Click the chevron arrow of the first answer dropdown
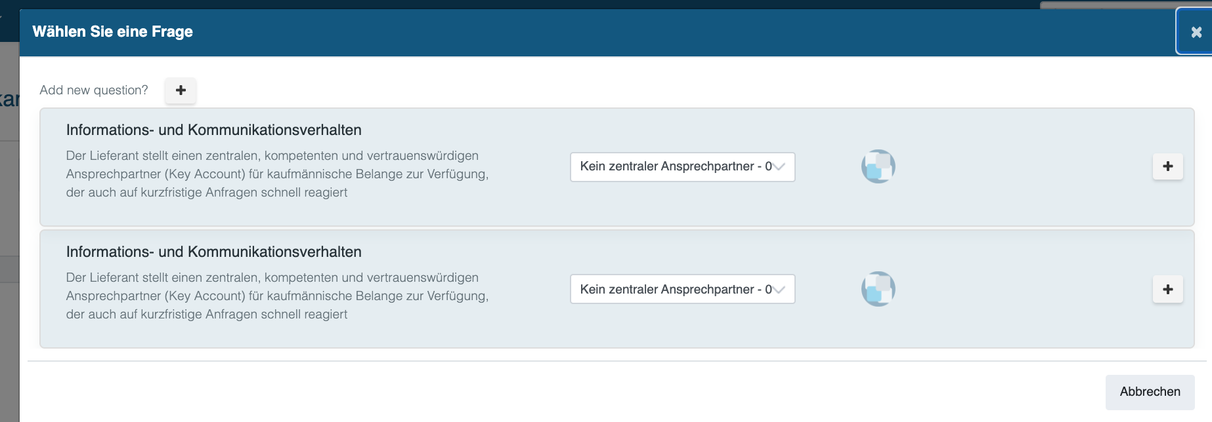Viewport: 1212px width, 422px height. click(x=779, y=166)
